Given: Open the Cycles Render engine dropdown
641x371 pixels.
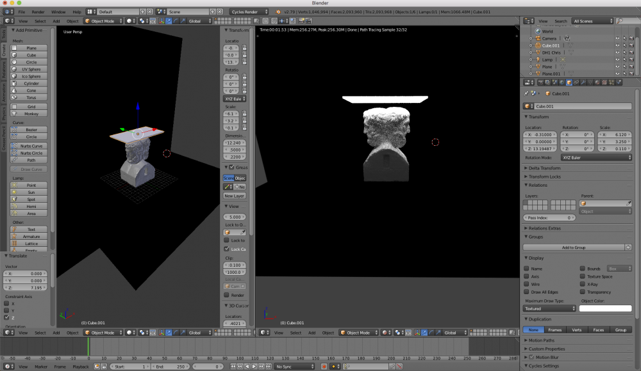Looking at the screenshot, I should [249, 12].
